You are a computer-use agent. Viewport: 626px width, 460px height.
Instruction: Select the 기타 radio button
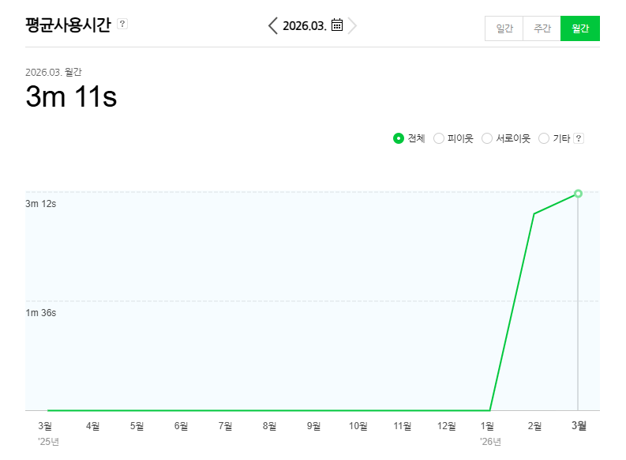click(x=544, y=138)
